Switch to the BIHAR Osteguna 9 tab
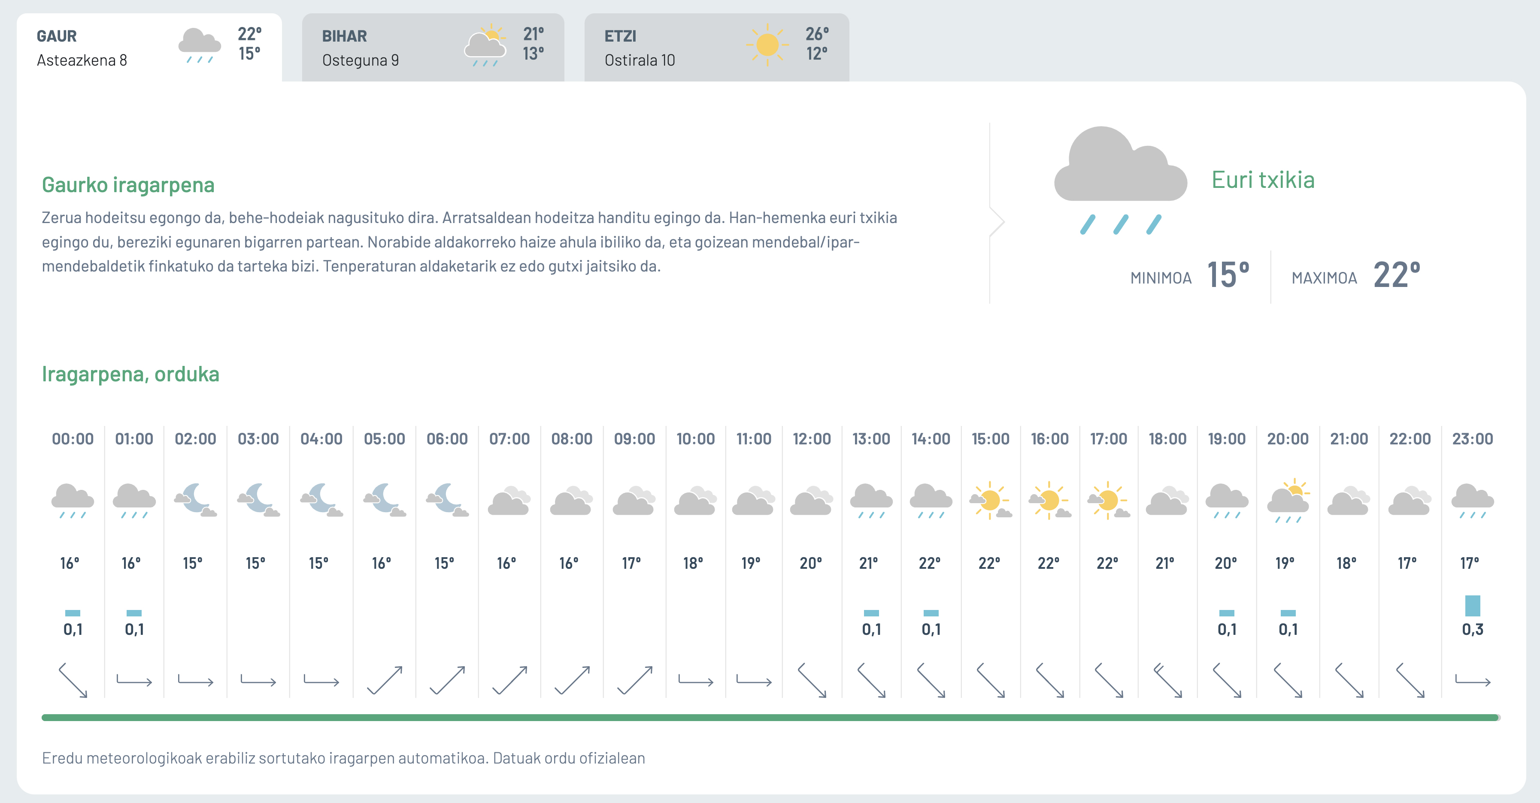This screenshot has width=1540, height=803. [x=432, y=47]
